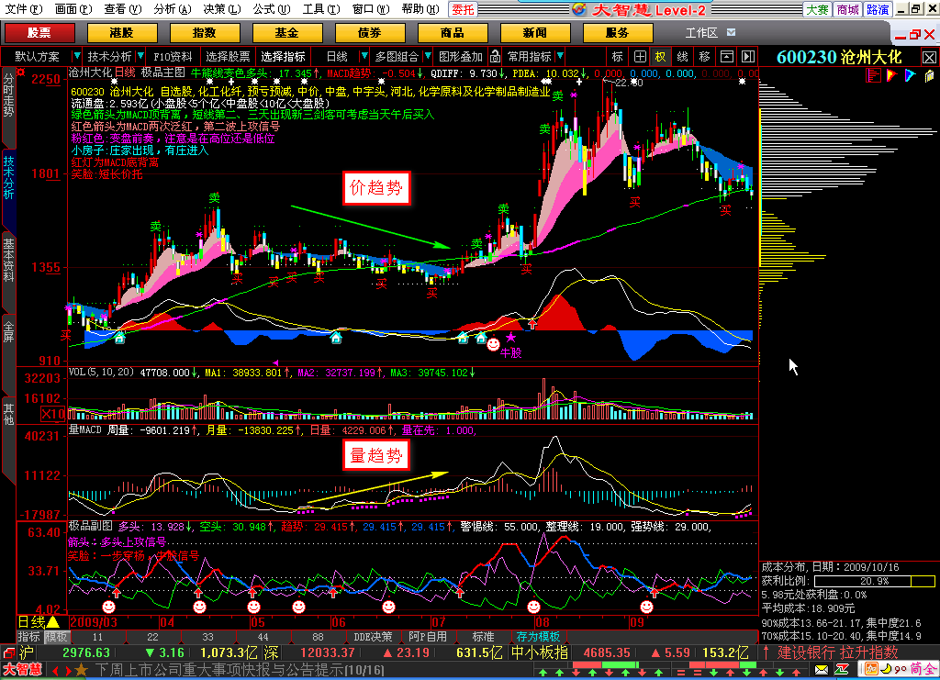The height and width of the screenshot is (680, 940).
Task: Switch to the 股票 main tab
Action: coord(39,32)
